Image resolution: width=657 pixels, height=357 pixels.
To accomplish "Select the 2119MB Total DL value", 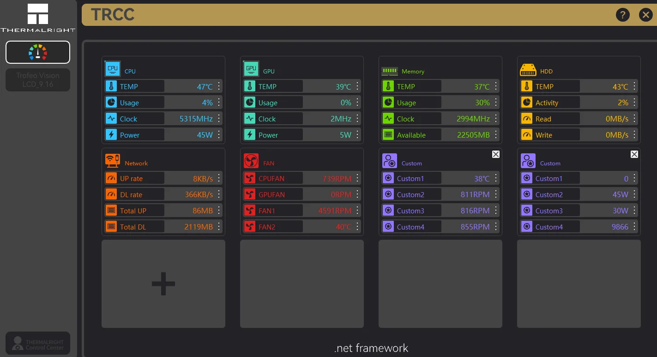I will (x=199, y=227).
